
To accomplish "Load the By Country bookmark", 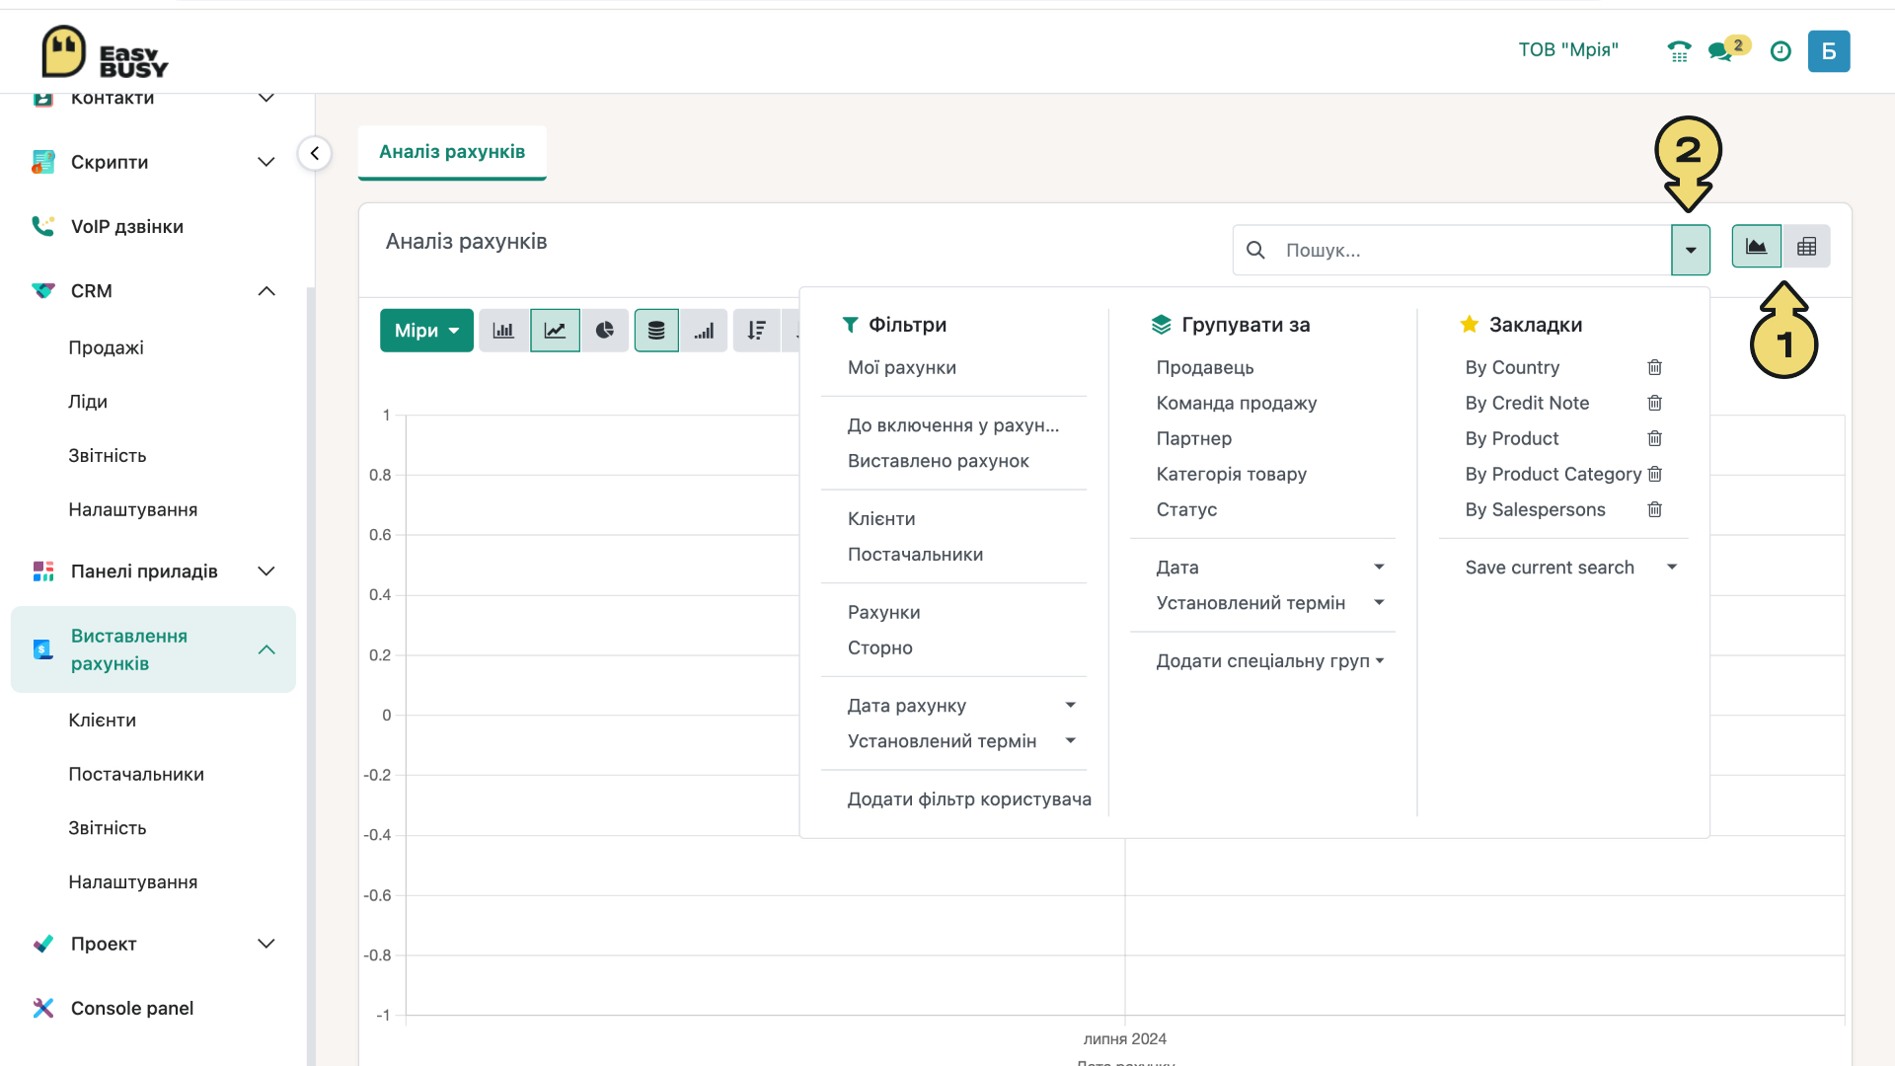I will pyautogui.click(x=1512, y=367).
